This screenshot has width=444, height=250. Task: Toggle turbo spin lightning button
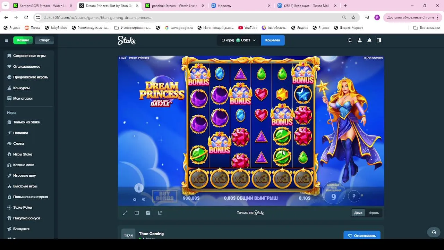pos(354,196)
